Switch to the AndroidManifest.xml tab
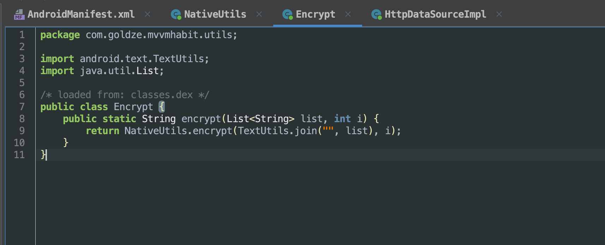 tap(81, 14)
